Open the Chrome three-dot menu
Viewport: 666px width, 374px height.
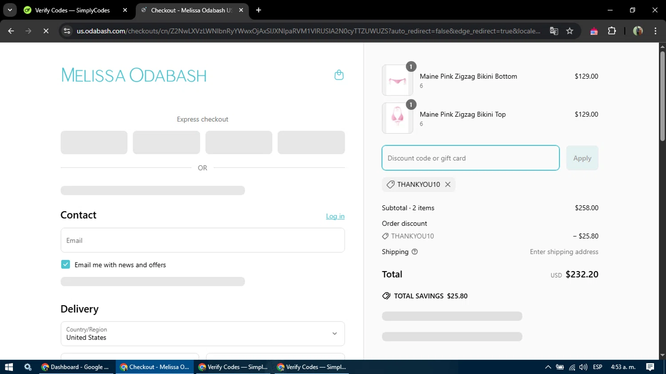pyautogui.click(x=655, y=31)
